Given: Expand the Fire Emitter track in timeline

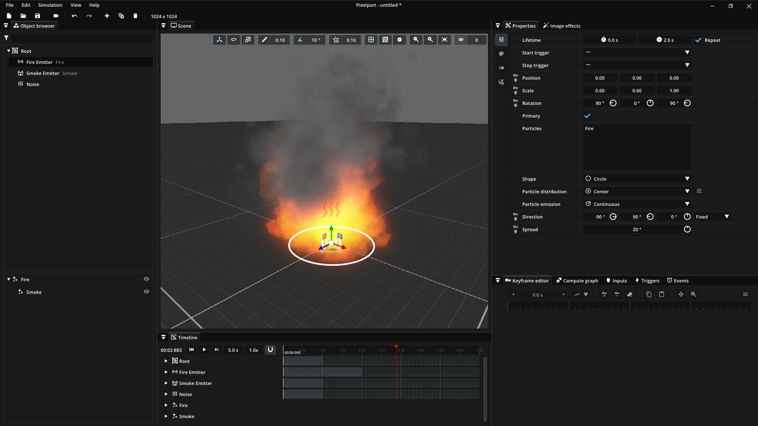Looking at the screenshot, I should [166, 372].
